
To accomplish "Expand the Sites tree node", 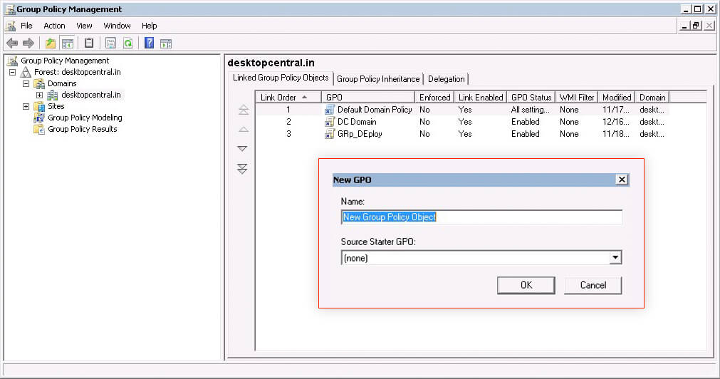I will [26, 106].
